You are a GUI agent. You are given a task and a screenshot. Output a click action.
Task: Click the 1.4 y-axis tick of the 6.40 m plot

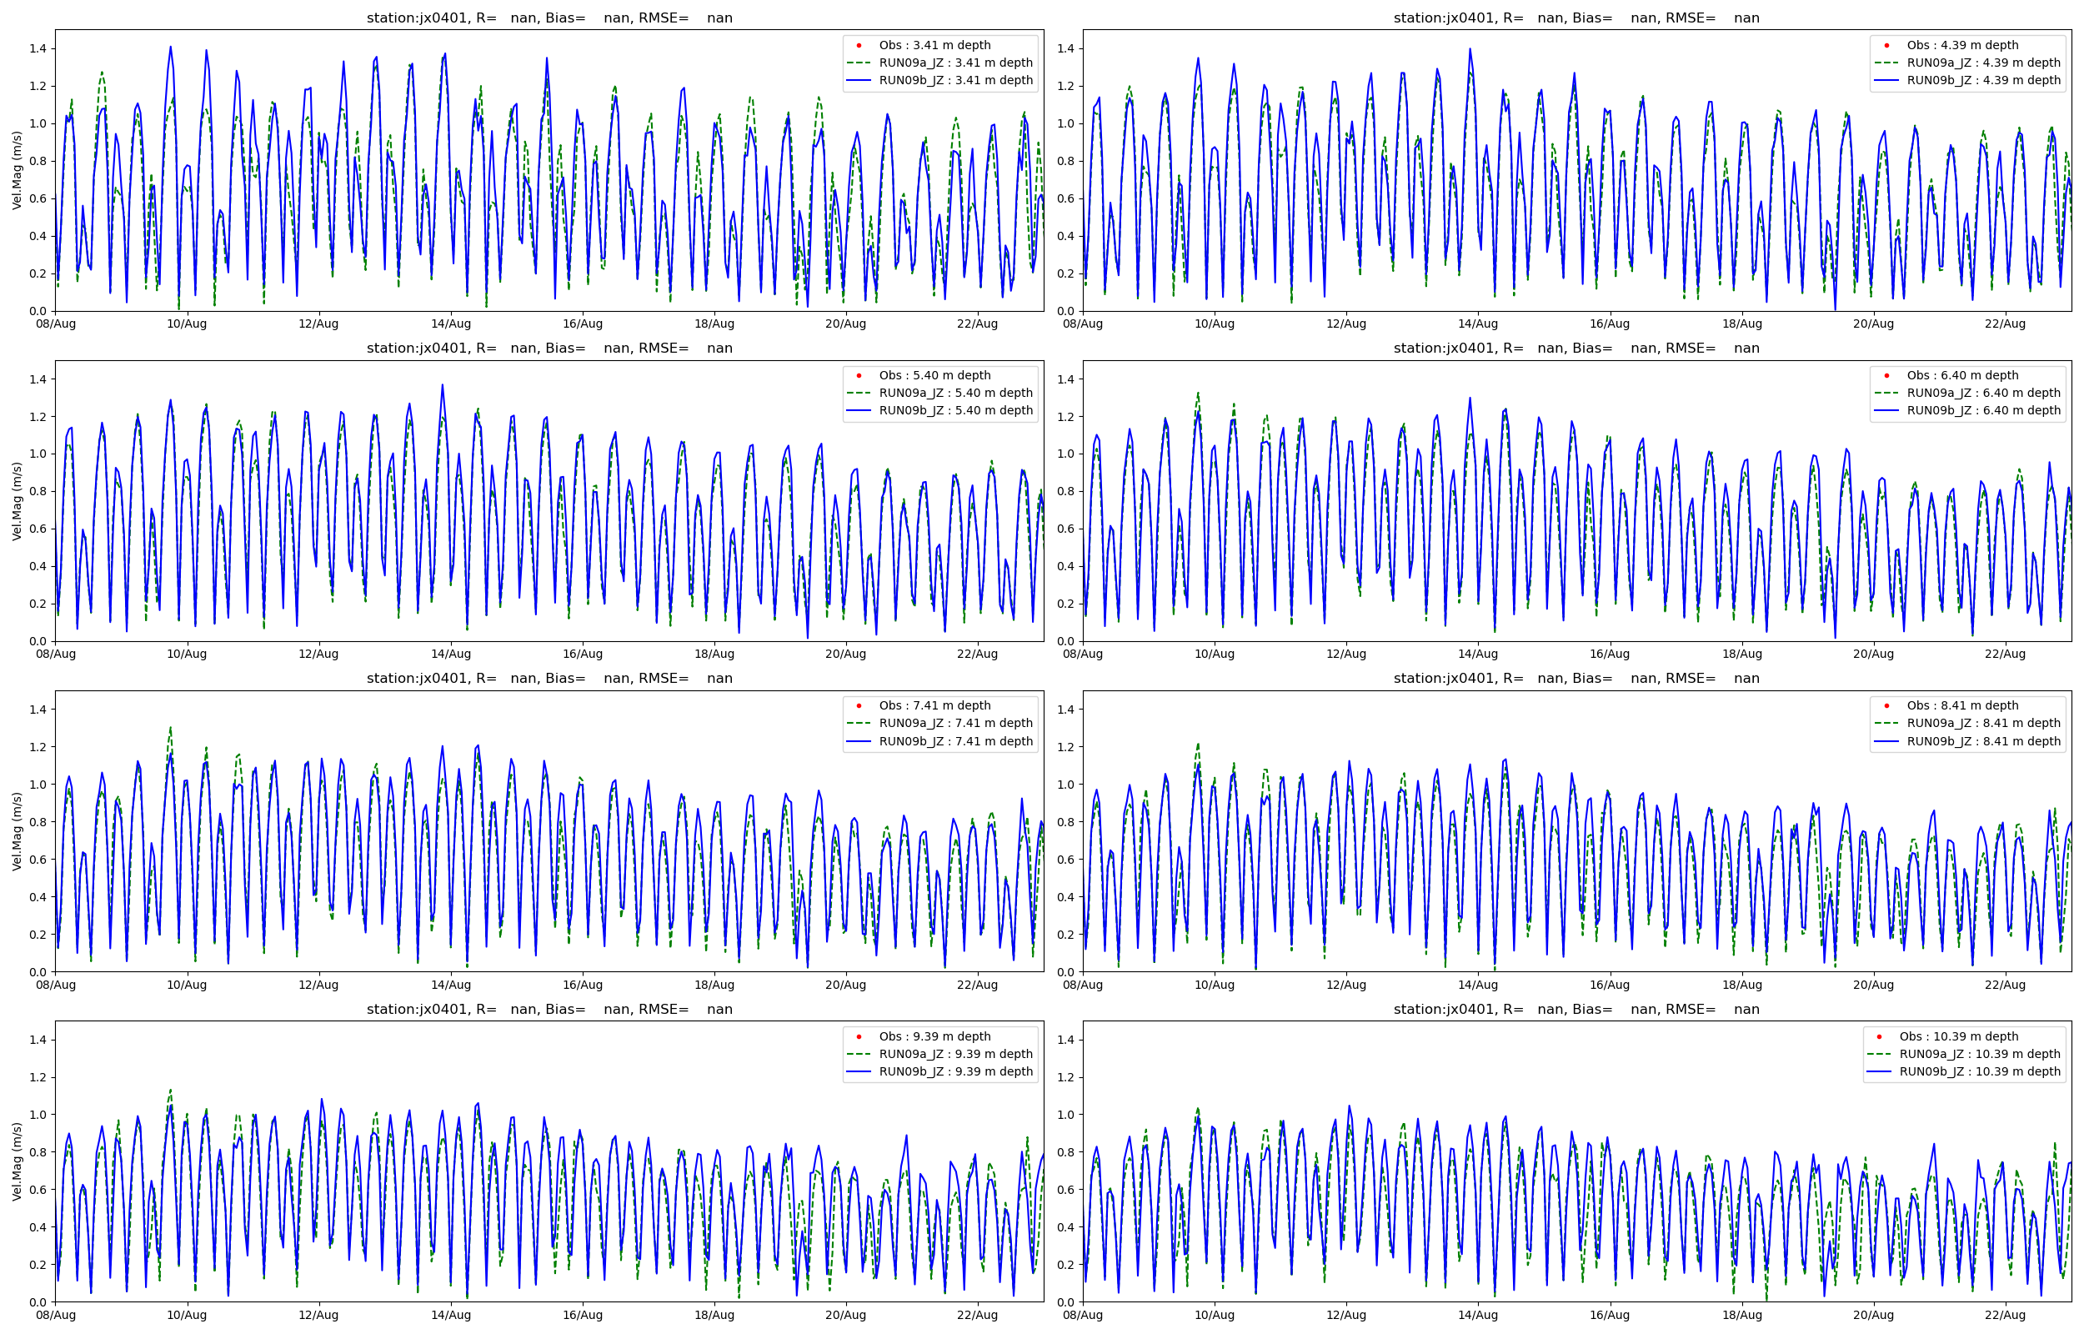pos(1065,379)
